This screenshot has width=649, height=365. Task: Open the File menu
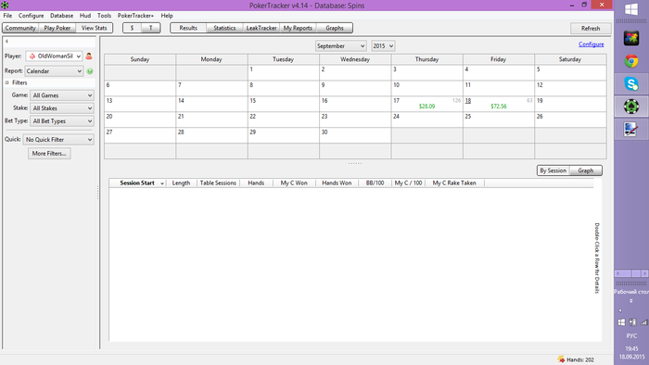(x=7, y=16)
